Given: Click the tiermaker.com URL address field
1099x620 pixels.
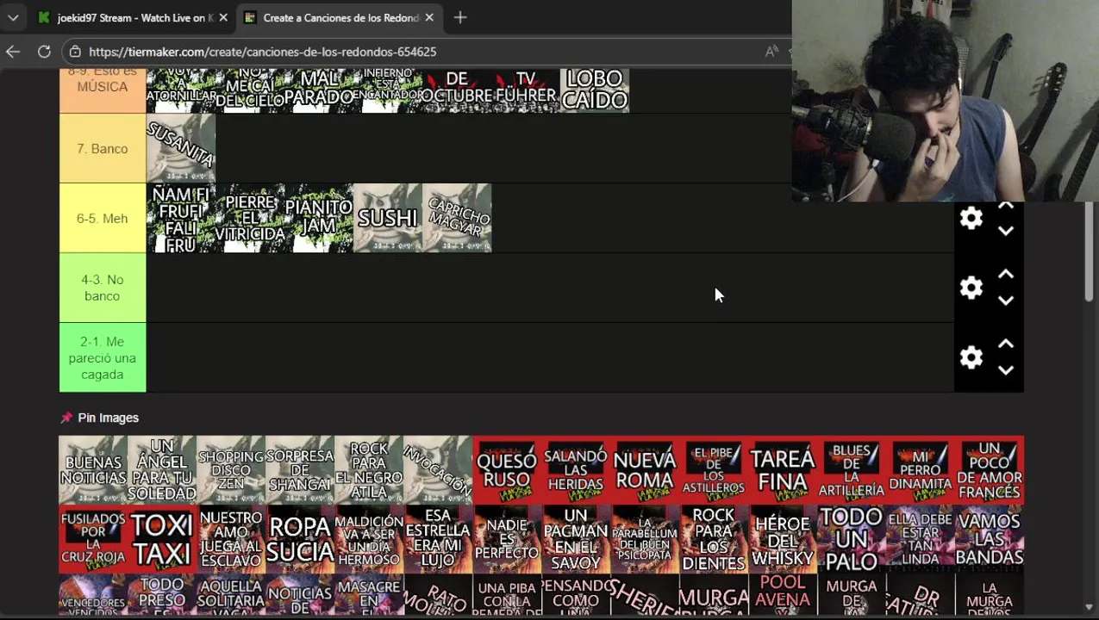Looking at the screenshot, I should 263,52.
